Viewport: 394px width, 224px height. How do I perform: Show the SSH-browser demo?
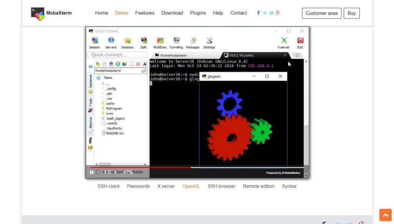[222, 186]
